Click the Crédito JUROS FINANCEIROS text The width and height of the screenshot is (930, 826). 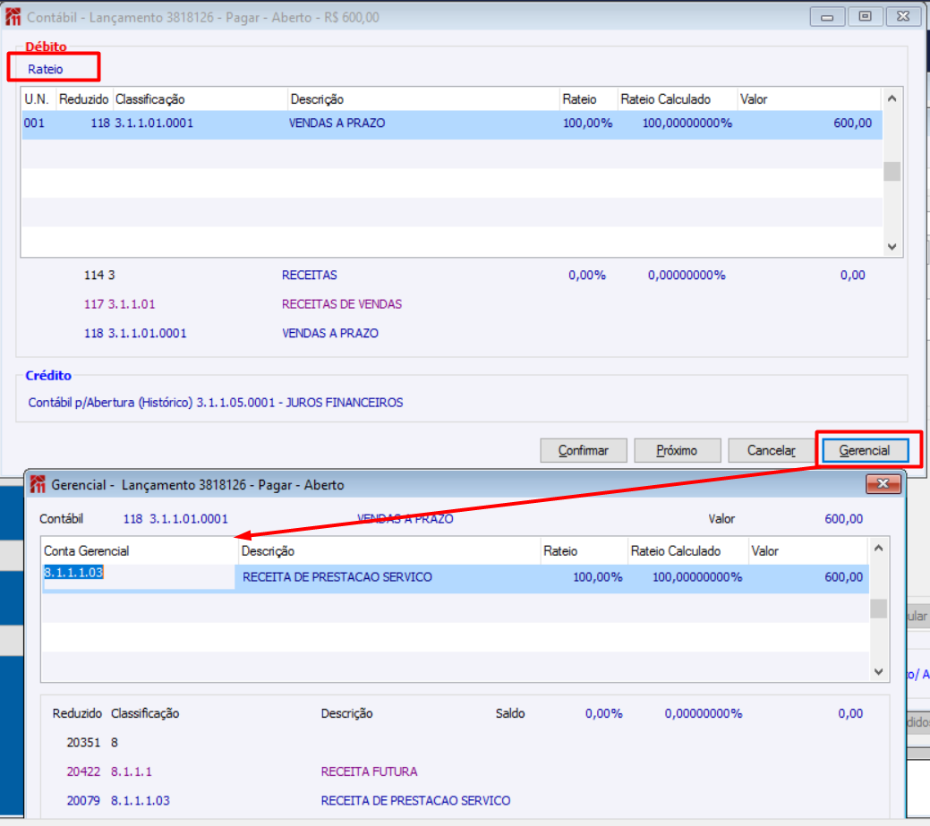coord(216,403)
